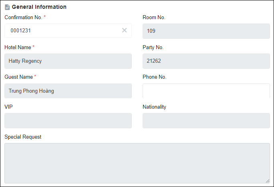Click the Special Request label
This screenshot has width=274, height=187.
23,137
